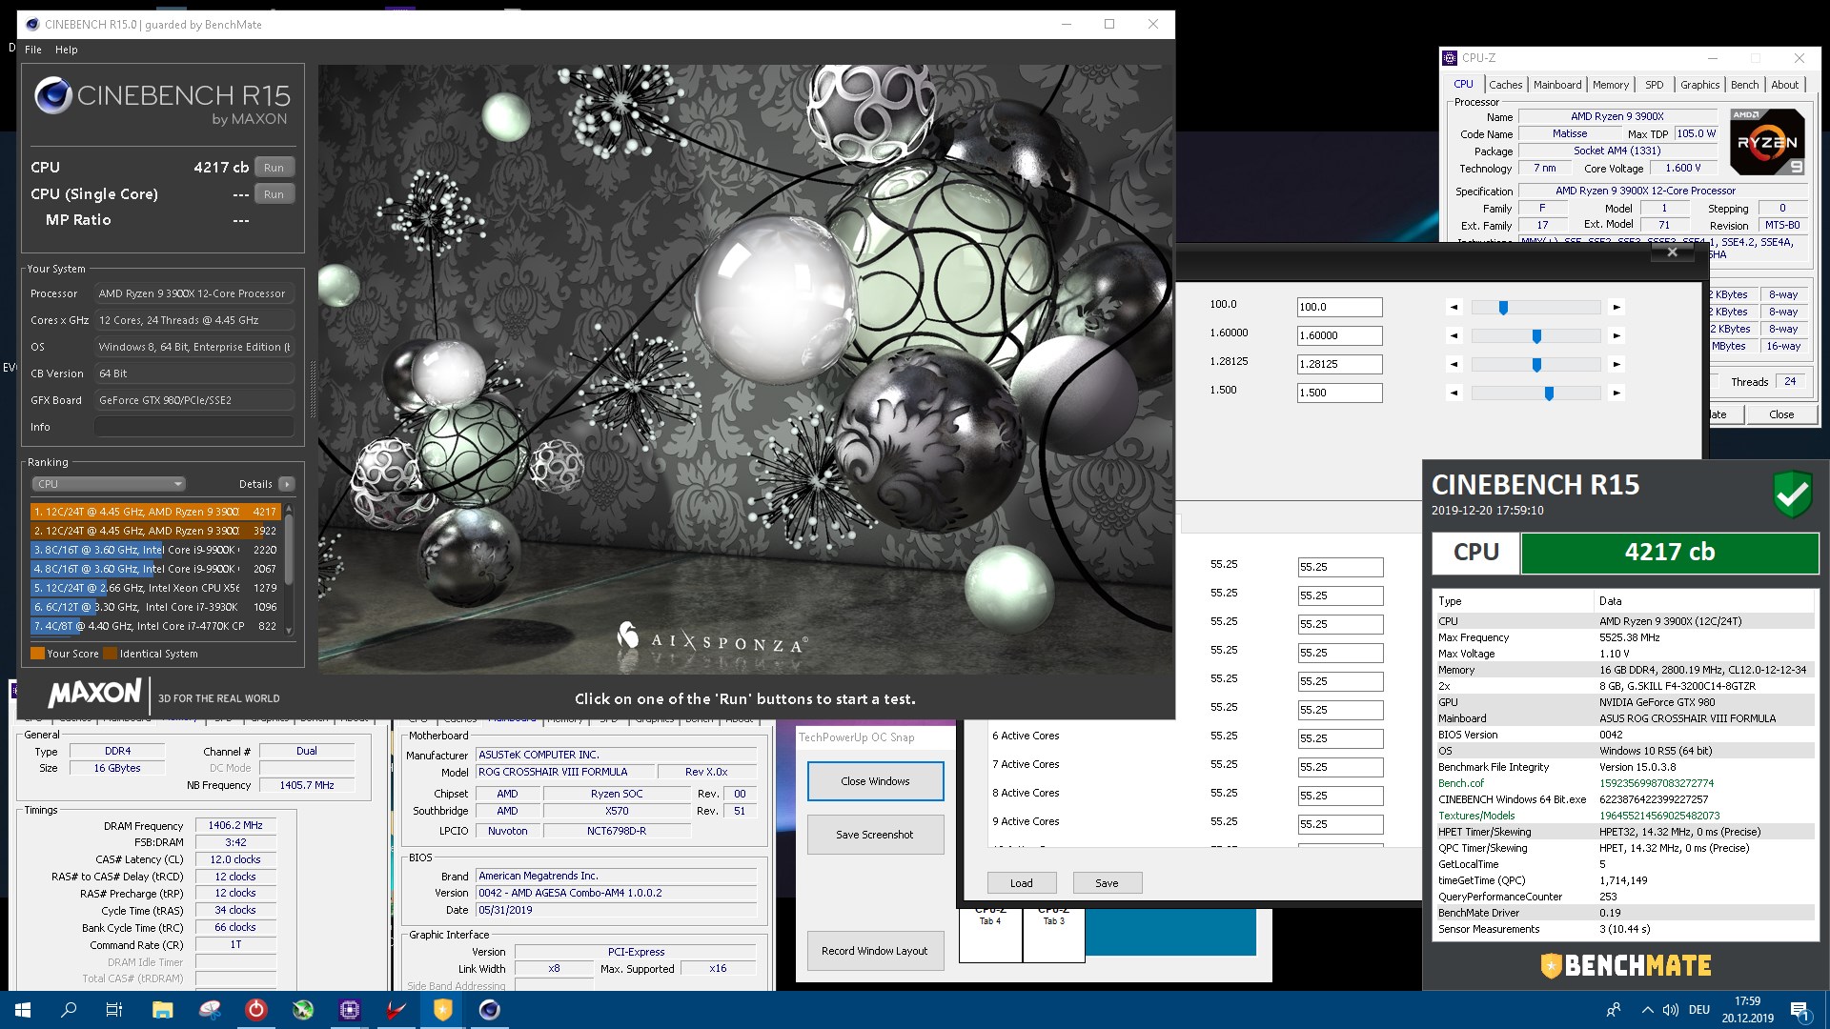Expand ranking Details arrow
Image resolution: width=1830 pixels, height=1029 pixels.
coord(287,484)
